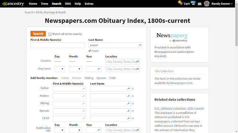Open the Search menu

point(57,4)
